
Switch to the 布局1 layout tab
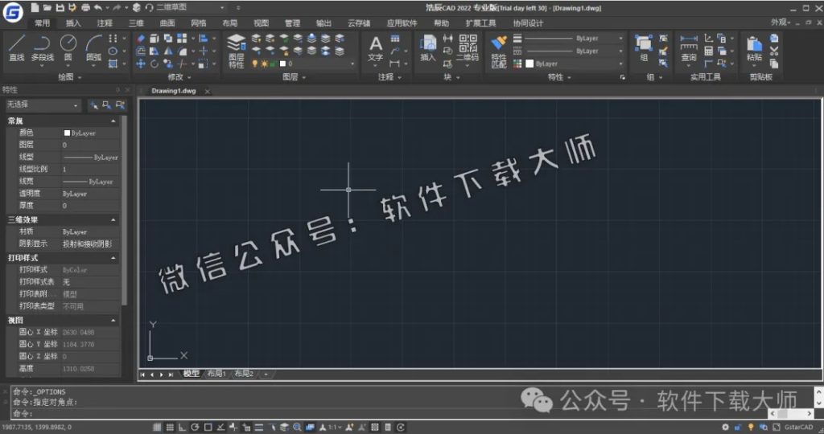pos(216,375)
